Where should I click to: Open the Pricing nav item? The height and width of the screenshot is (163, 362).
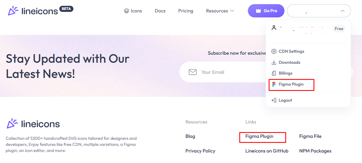tap(186, 11)
